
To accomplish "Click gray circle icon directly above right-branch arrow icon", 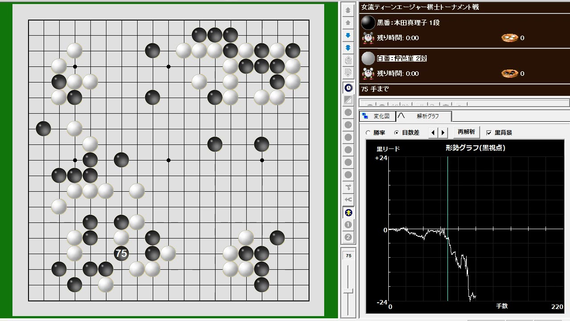I will (x=348, y=175).
